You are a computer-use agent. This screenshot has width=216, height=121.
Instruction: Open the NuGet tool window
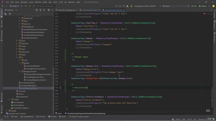pos(62,117)
